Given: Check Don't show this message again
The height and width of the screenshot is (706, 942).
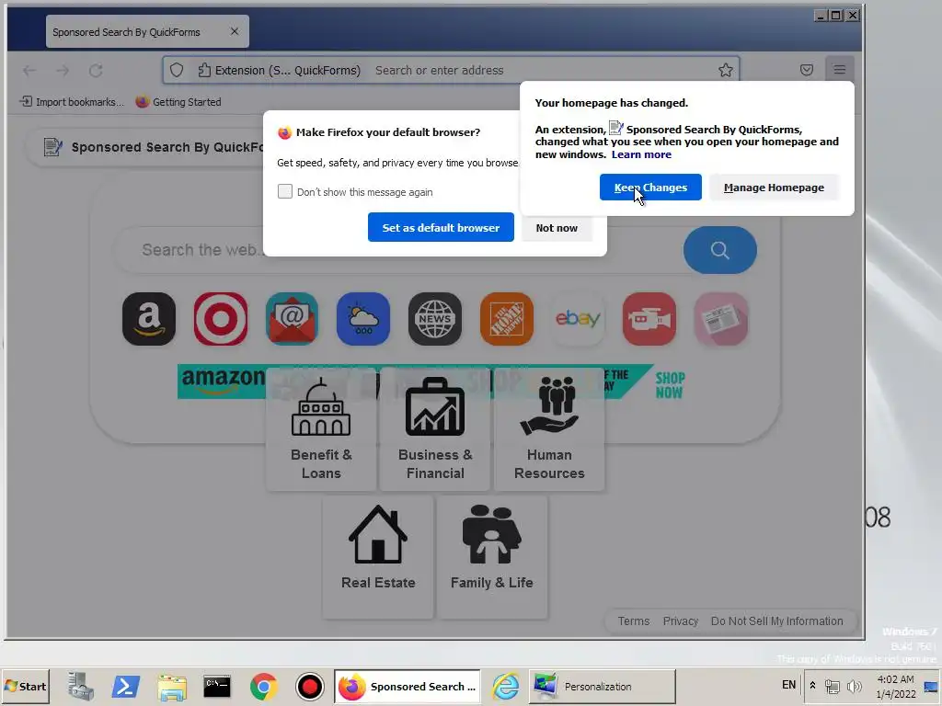Looking at the screenshot, I should (285, 191).
